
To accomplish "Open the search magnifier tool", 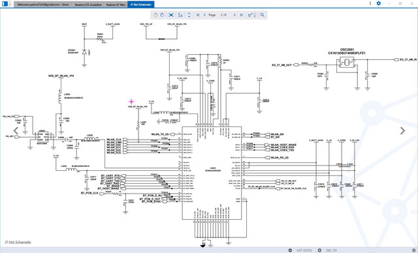I will coord(263,15).
